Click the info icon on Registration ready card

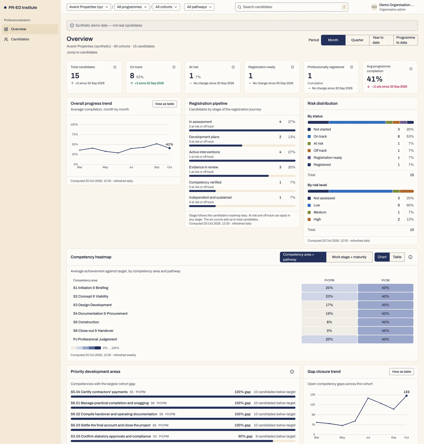coord(292,67)
